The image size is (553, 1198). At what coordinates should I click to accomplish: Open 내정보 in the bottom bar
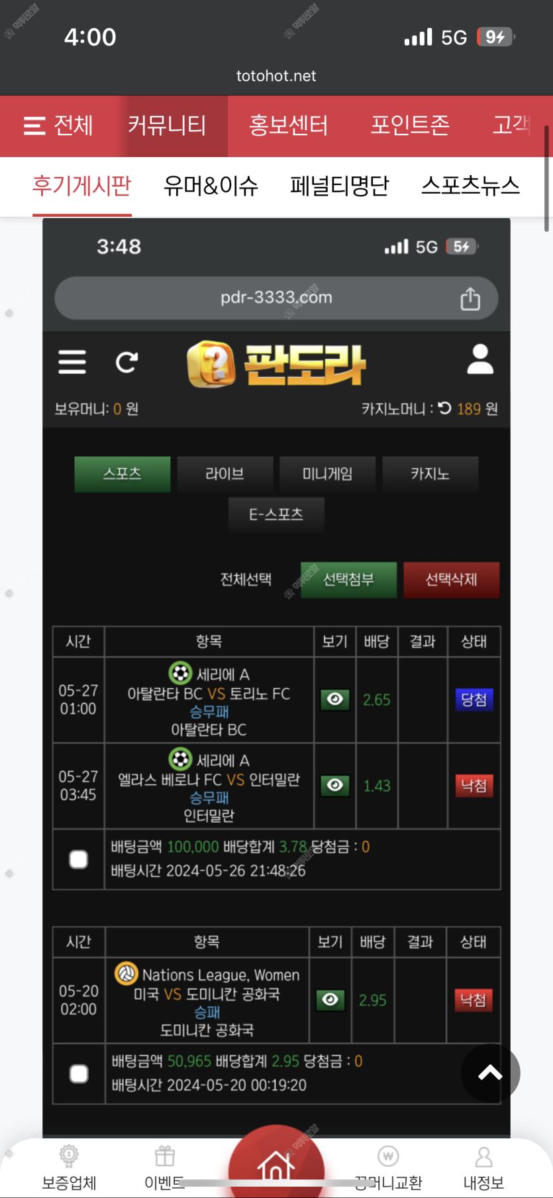pos(483,1168)
